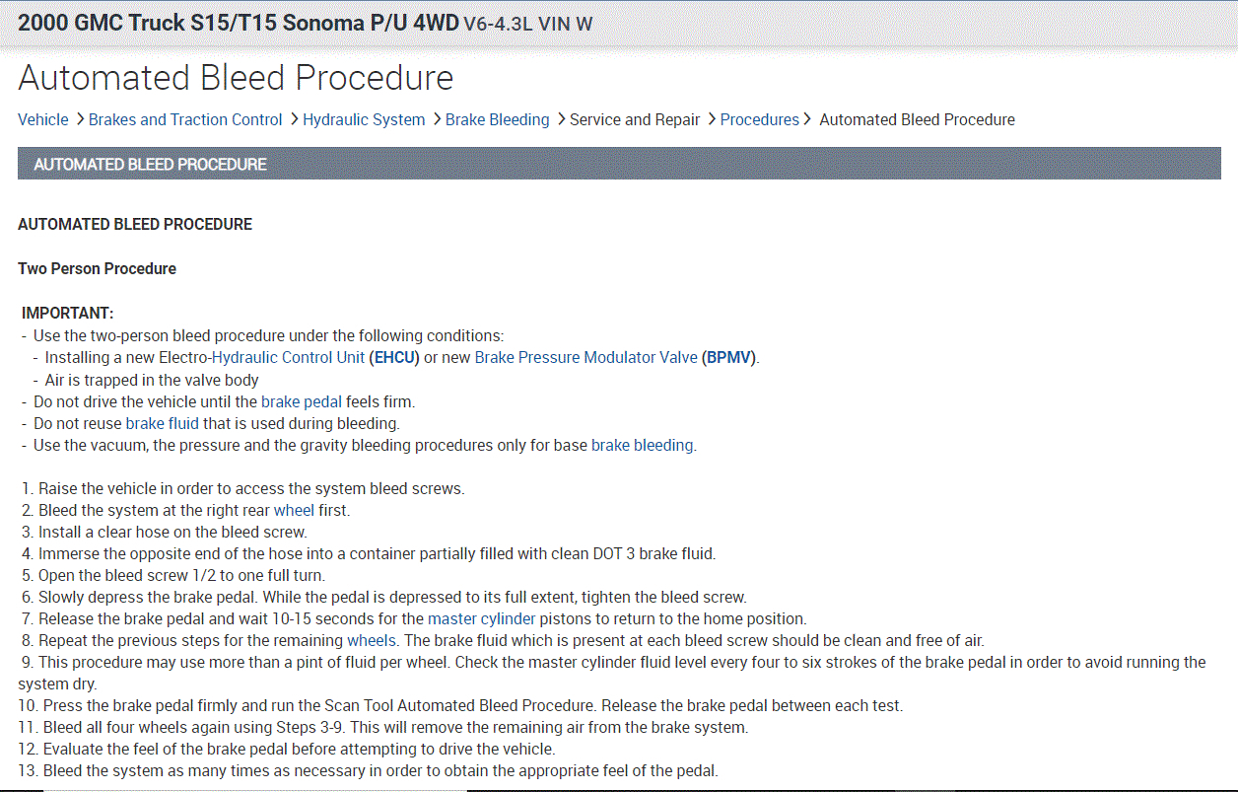
Task: Click the Vehicle breadcrumb link
Action: (43, 120)
